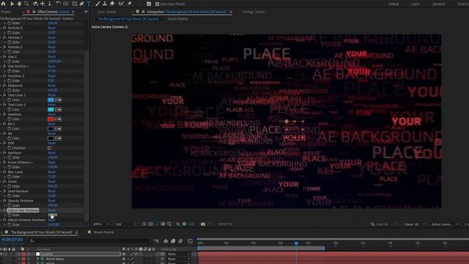Select the Clone Stamp tool
This screenshot has width=469, height=264.
coord(105,4)
